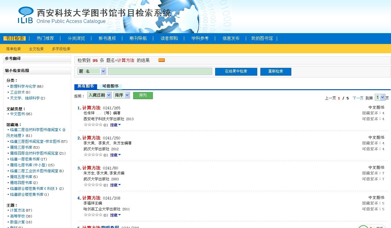
Task: Open result 2 计算方法 O241/250 title
Action: 91,138
